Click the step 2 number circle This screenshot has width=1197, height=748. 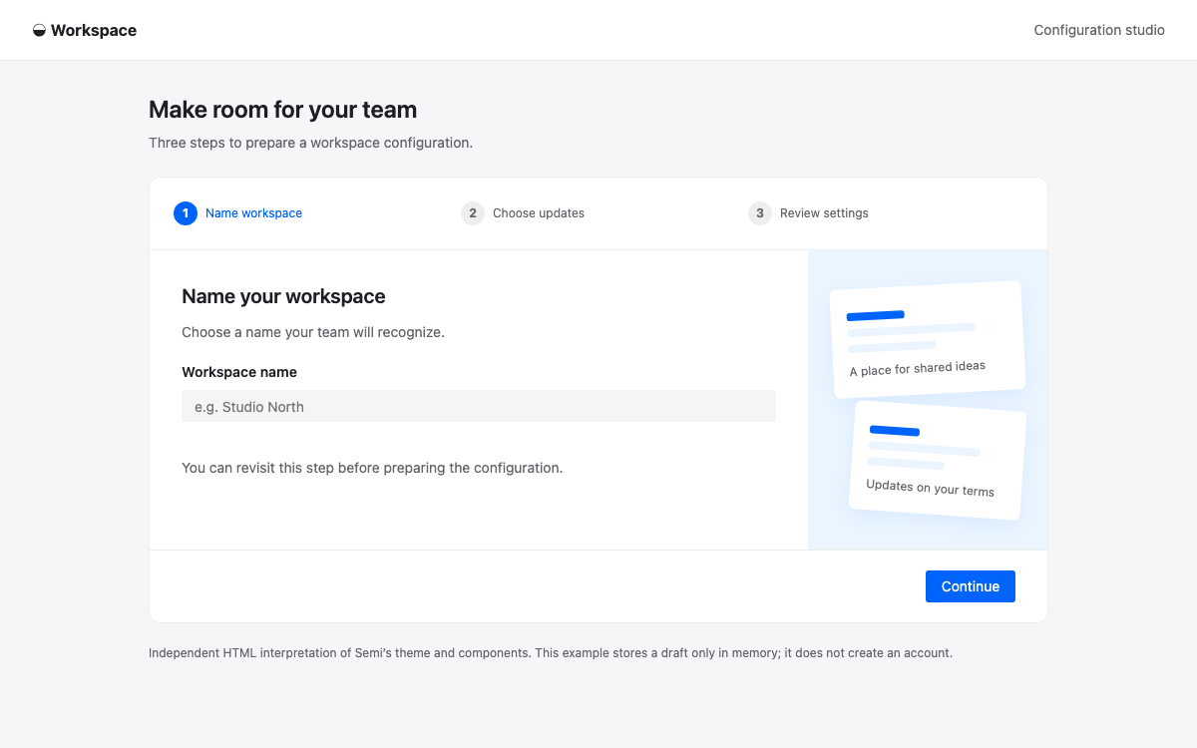click(x=473, y=213)
